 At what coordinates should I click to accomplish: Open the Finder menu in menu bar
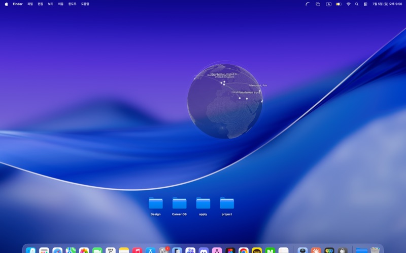coord(18,4)
